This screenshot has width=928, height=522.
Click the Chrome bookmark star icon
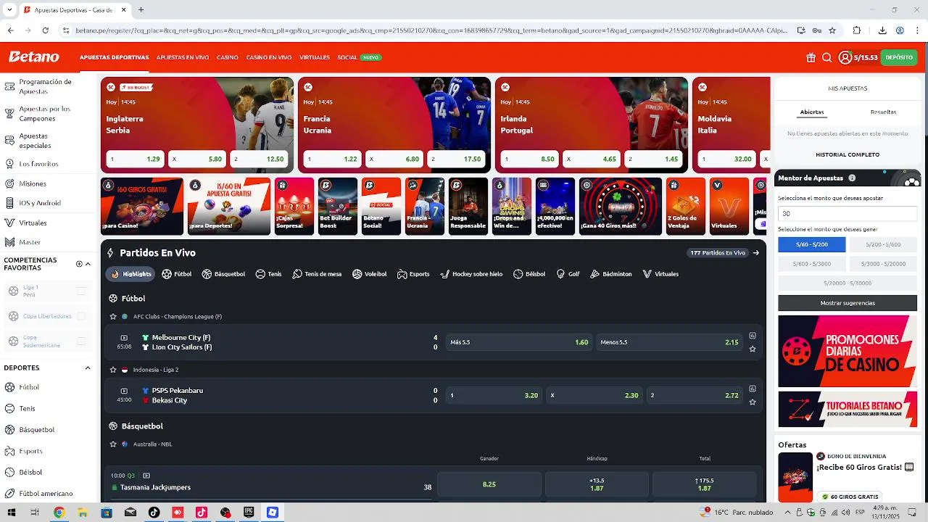[832, 30]
